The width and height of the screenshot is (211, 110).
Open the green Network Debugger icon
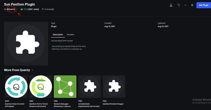[x=65, y=87]
